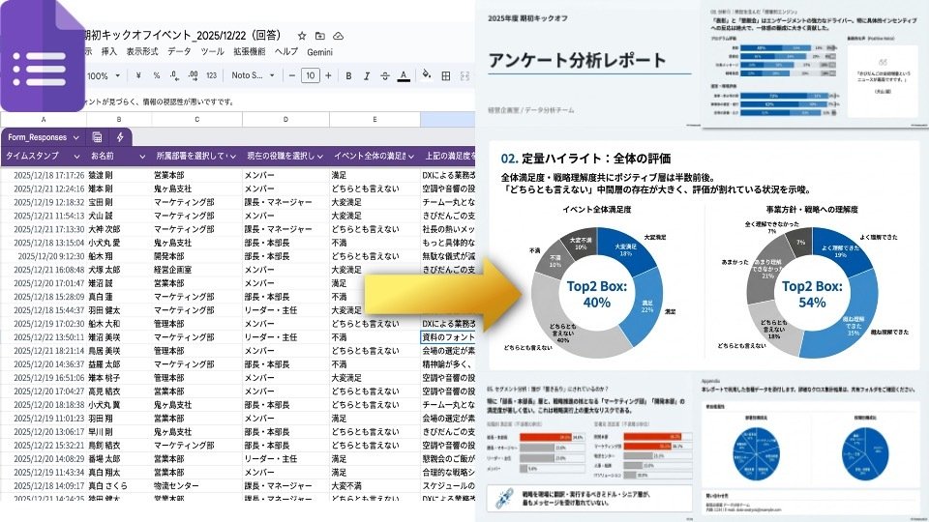Select column D header

[x=285, y=119]
